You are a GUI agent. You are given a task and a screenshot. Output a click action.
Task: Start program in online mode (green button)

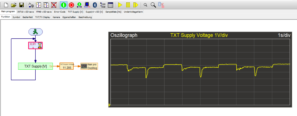click(x=64, y=5)
